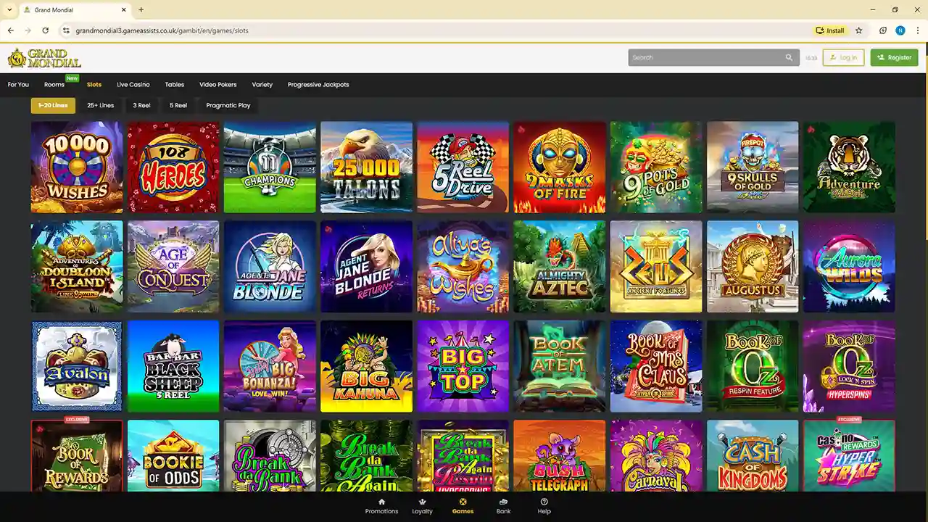Click the Grand Mondial logo
The width and height of the screenshot is (928, 522).
(x=44, y=58)
